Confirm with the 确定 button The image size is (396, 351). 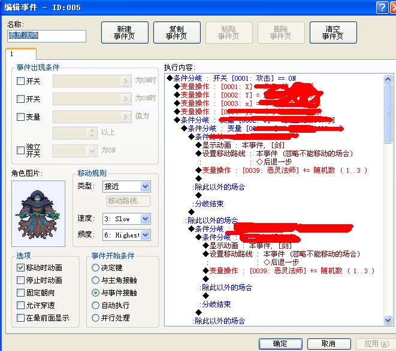tap(280, 344)
